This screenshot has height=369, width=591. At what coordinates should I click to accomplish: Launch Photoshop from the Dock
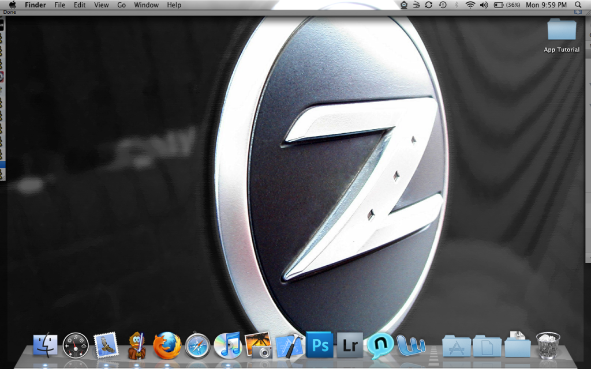320,345
